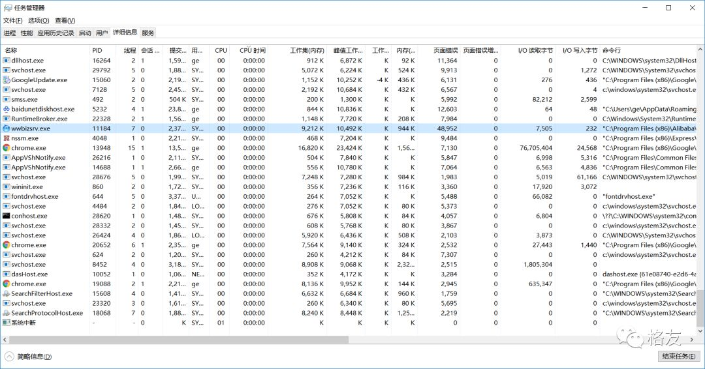Click the dasHost.exe process icon
Screen dimensions: 705x369
(x=7, y=274)
